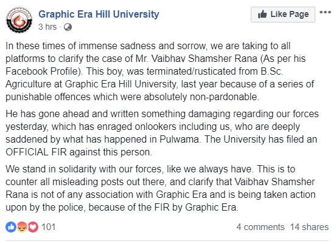Click the blue thumbs-up like reaction icon

coord(11,227)
